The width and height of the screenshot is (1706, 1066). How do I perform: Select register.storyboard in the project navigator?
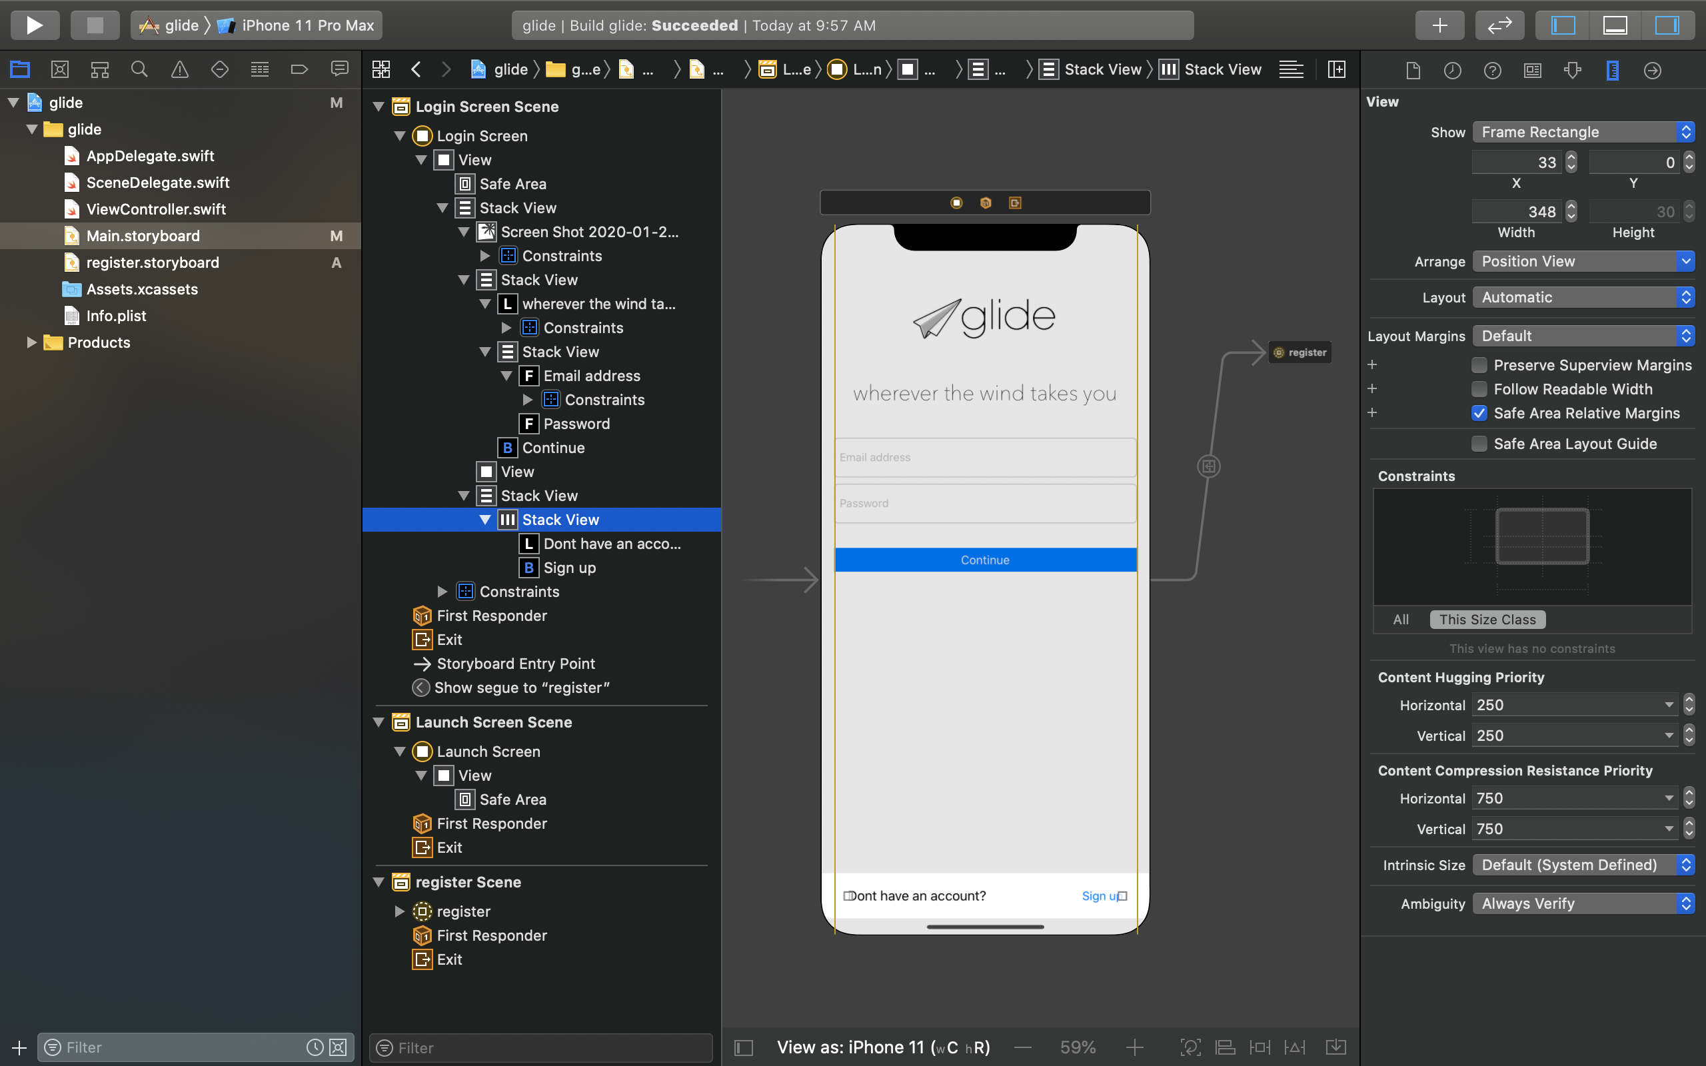[152, 263]
